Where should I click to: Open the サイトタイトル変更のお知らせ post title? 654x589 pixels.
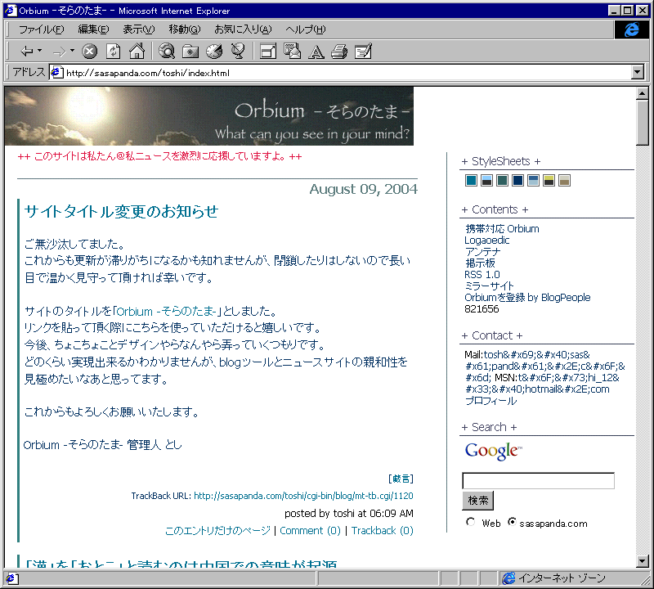(121, 211)
